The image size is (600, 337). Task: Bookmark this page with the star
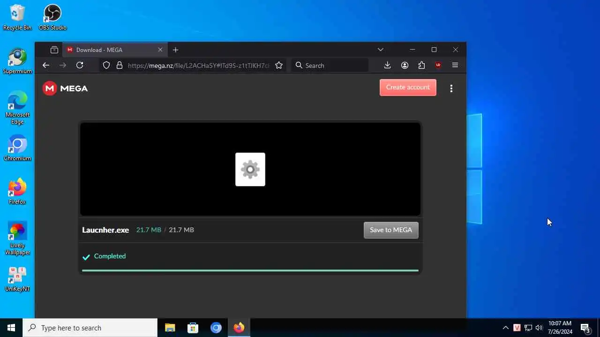click(x=279, y=66)
